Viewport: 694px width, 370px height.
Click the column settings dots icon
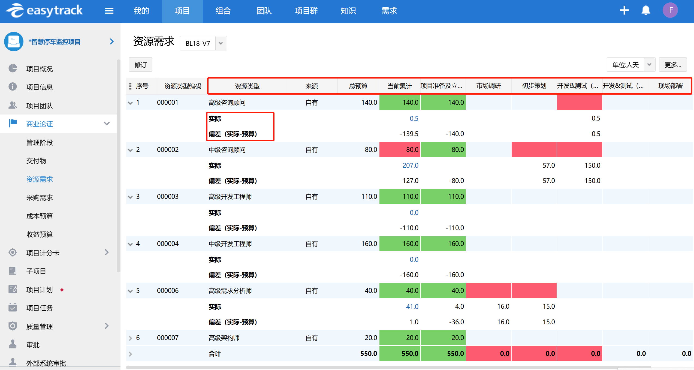[x=130, y=86]
